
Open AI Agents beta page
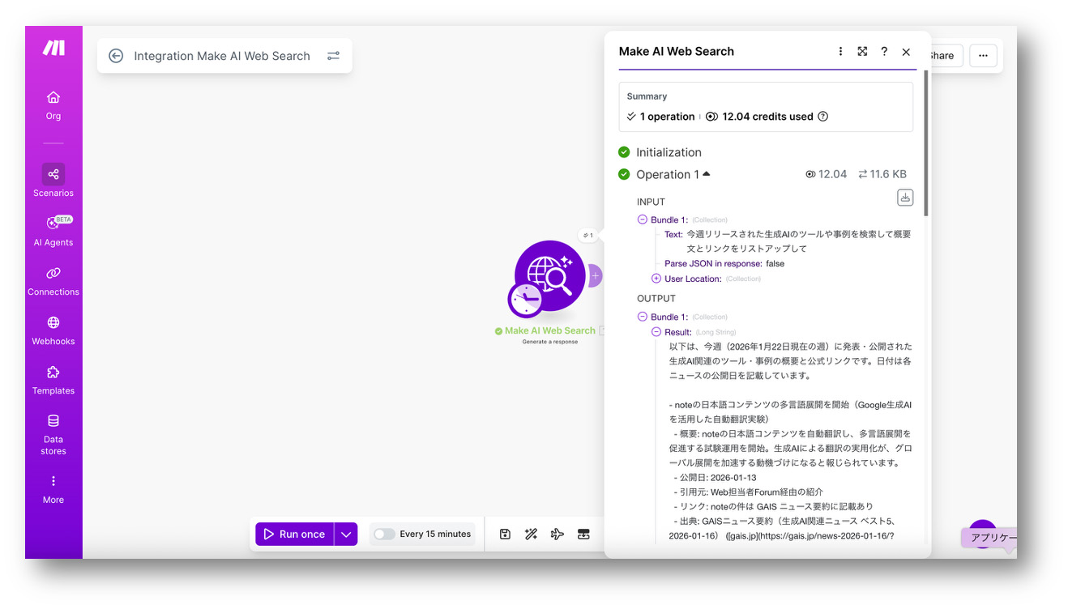pyautogui.click(x=53, y=229)
